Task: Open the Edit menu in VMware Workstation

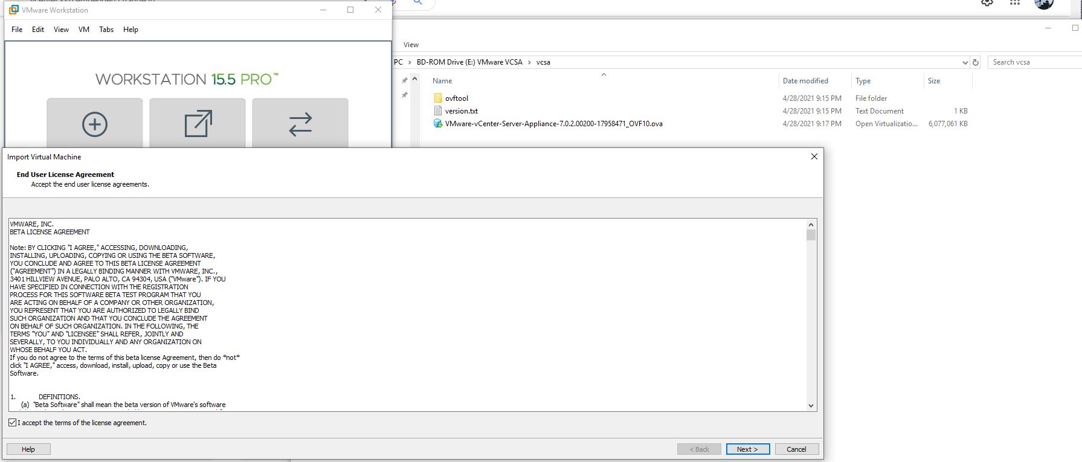Action: click(x=38, y=30)
